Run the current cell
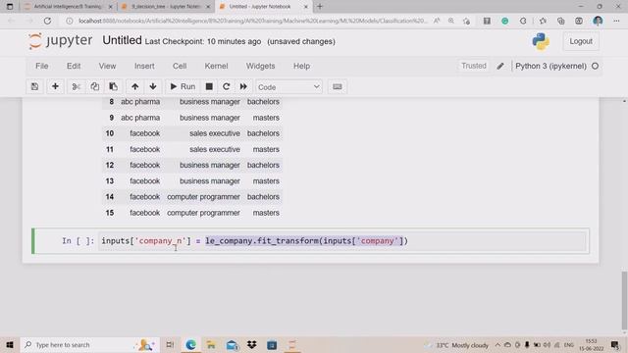The width and height of the screenshot is (628, 353). (x=183, y=86)
